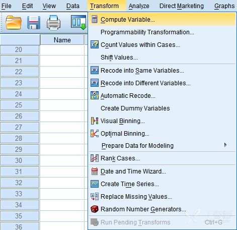Screen dimensions: 237x230
Task: Open the Graphs menu
Action: 224,6
